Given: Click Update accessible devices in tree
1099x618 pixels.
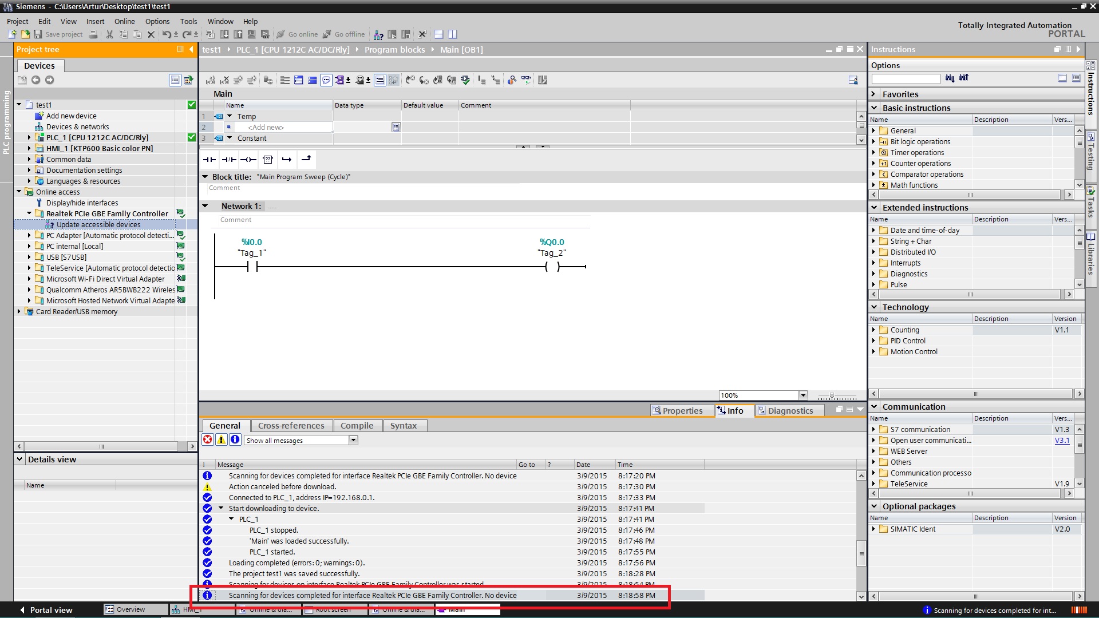Looking at the screenshot, I should 98,224.
